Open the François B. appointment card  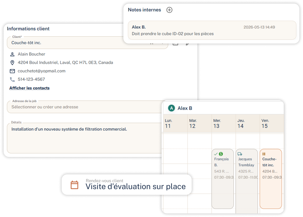(223, 179)
